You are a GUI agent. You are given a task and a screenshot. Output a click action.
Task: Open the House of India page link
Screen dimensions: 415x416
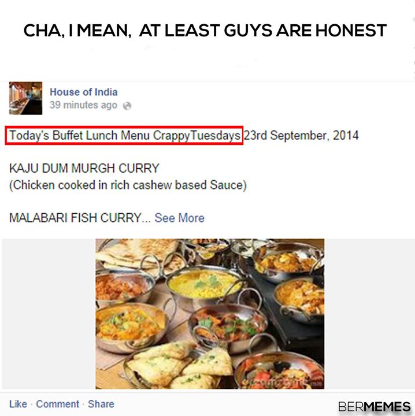(x=84, y=92)
